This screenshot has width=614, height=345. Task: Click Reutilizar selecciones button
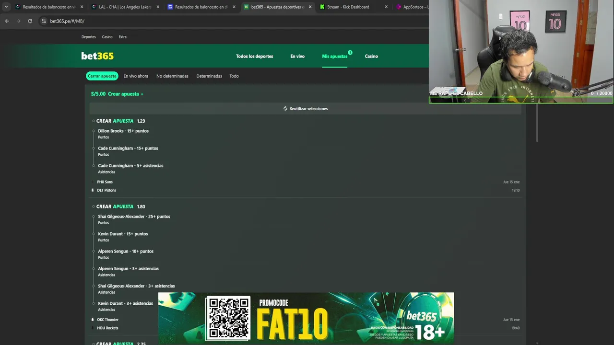click(x=305, y=109)
